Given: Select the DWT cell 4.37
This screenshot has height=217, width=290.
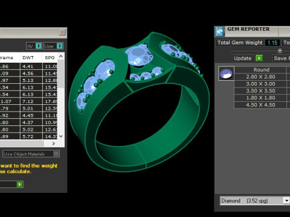Looking at the screenshot, I should click(x=31, y=122).
